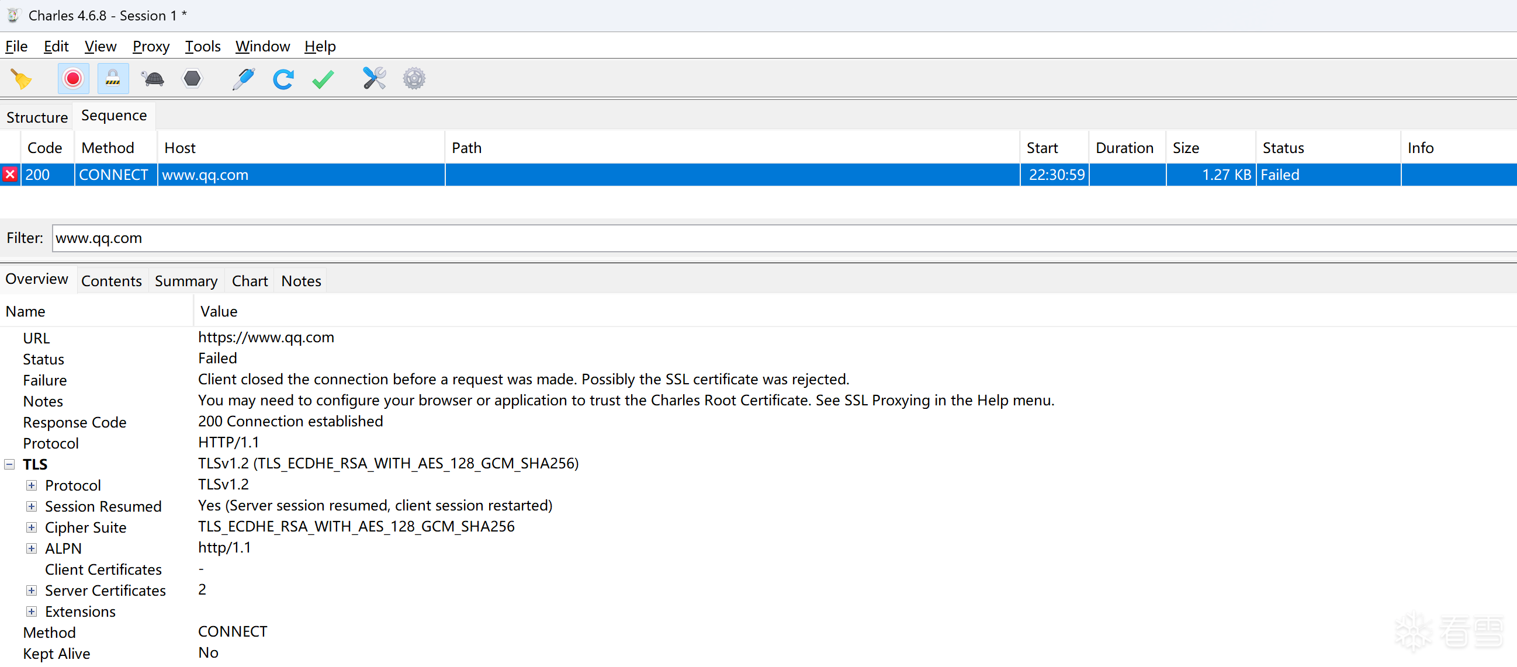This screenshot has width=1517, height=667.
Task: Toggle SSL Proxying padlock icon
Action: [x=112, y=79]
